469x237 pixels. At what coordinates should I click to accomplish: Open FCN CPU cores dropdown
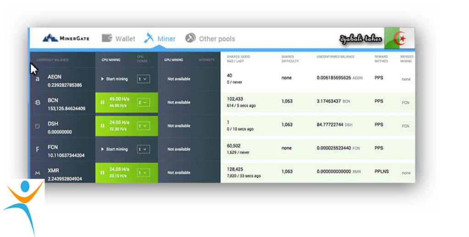(x=143, y=149)
